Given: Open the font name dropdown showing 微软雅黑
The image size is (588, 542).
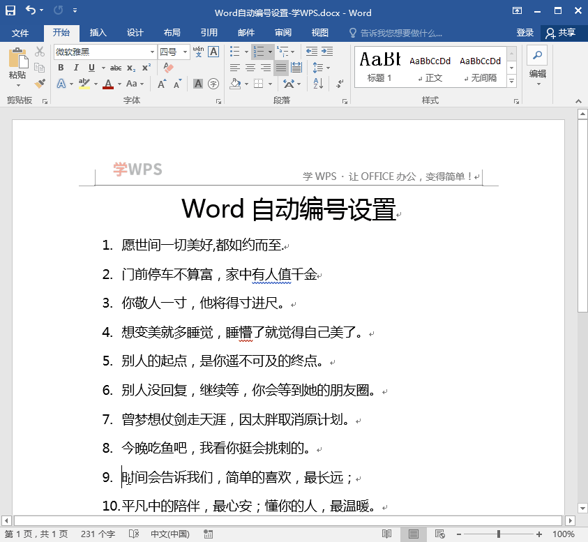Looking at the screenshot, I should [x=153, y=51].
